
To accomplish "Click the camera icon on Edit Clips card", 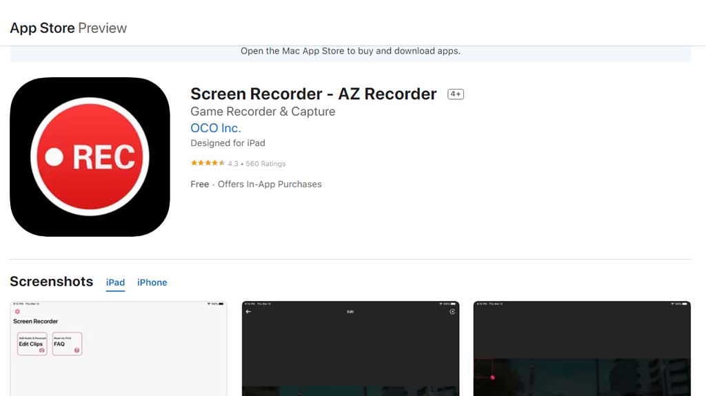I will click(42, 351).
